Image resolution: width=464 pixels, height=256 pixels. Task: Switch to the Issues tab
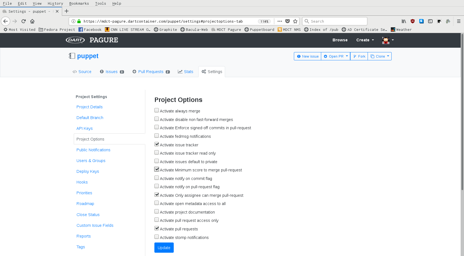112,72
